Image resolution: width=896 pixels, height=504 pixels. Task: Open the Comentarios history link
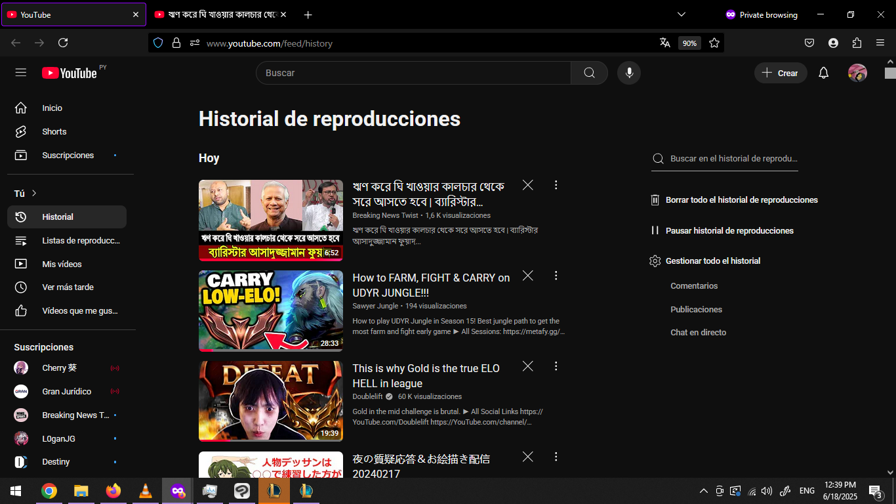tap(694, 286)
